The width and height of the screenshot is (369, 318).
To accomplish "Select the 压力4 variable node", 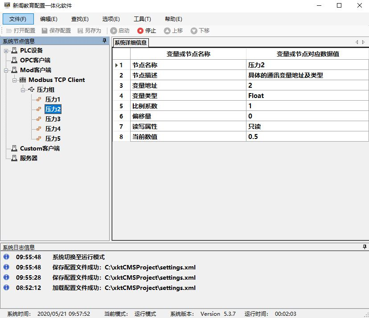I will coord(53,129).
